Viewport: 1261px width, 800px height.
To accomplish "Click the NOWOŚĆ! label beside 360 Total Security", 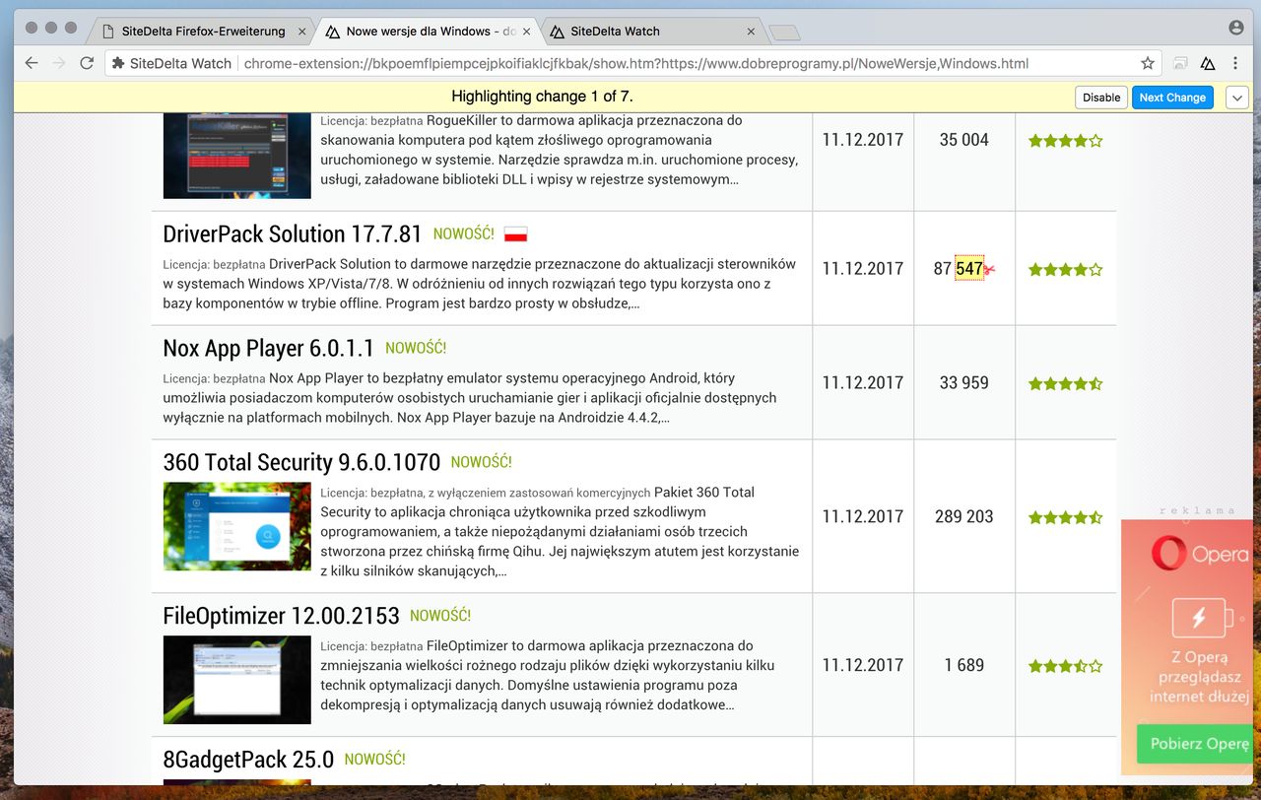I will click(x=482, y=462).
